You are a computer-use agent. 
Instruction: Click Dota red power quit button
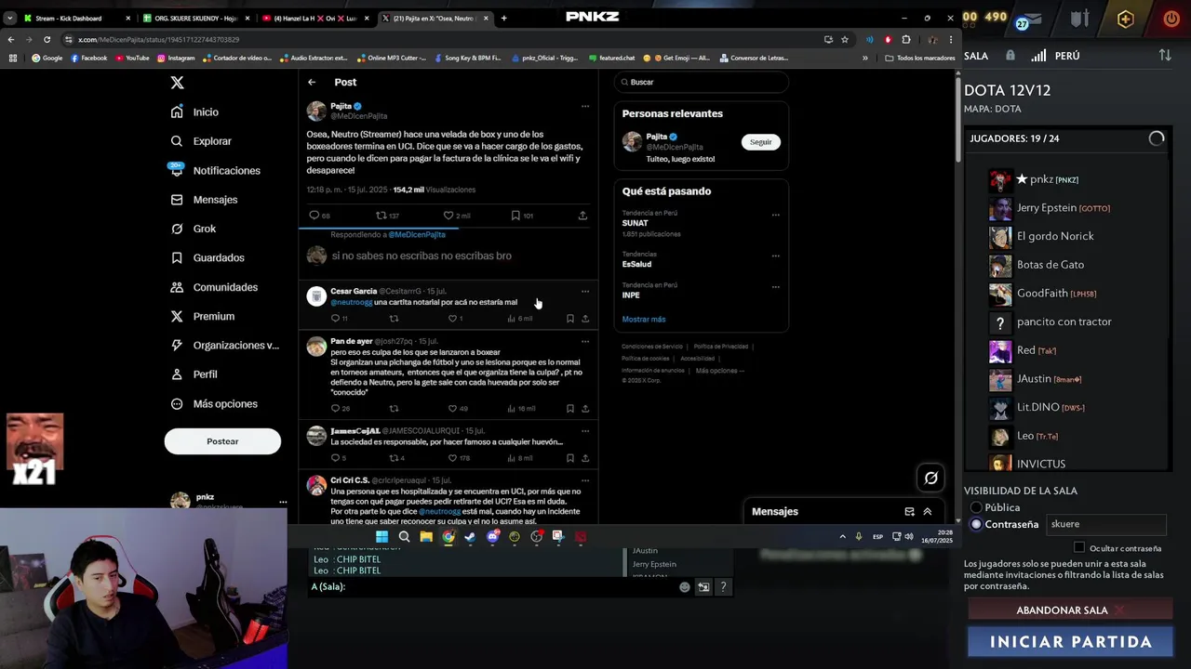click(x=1171, y=19)
